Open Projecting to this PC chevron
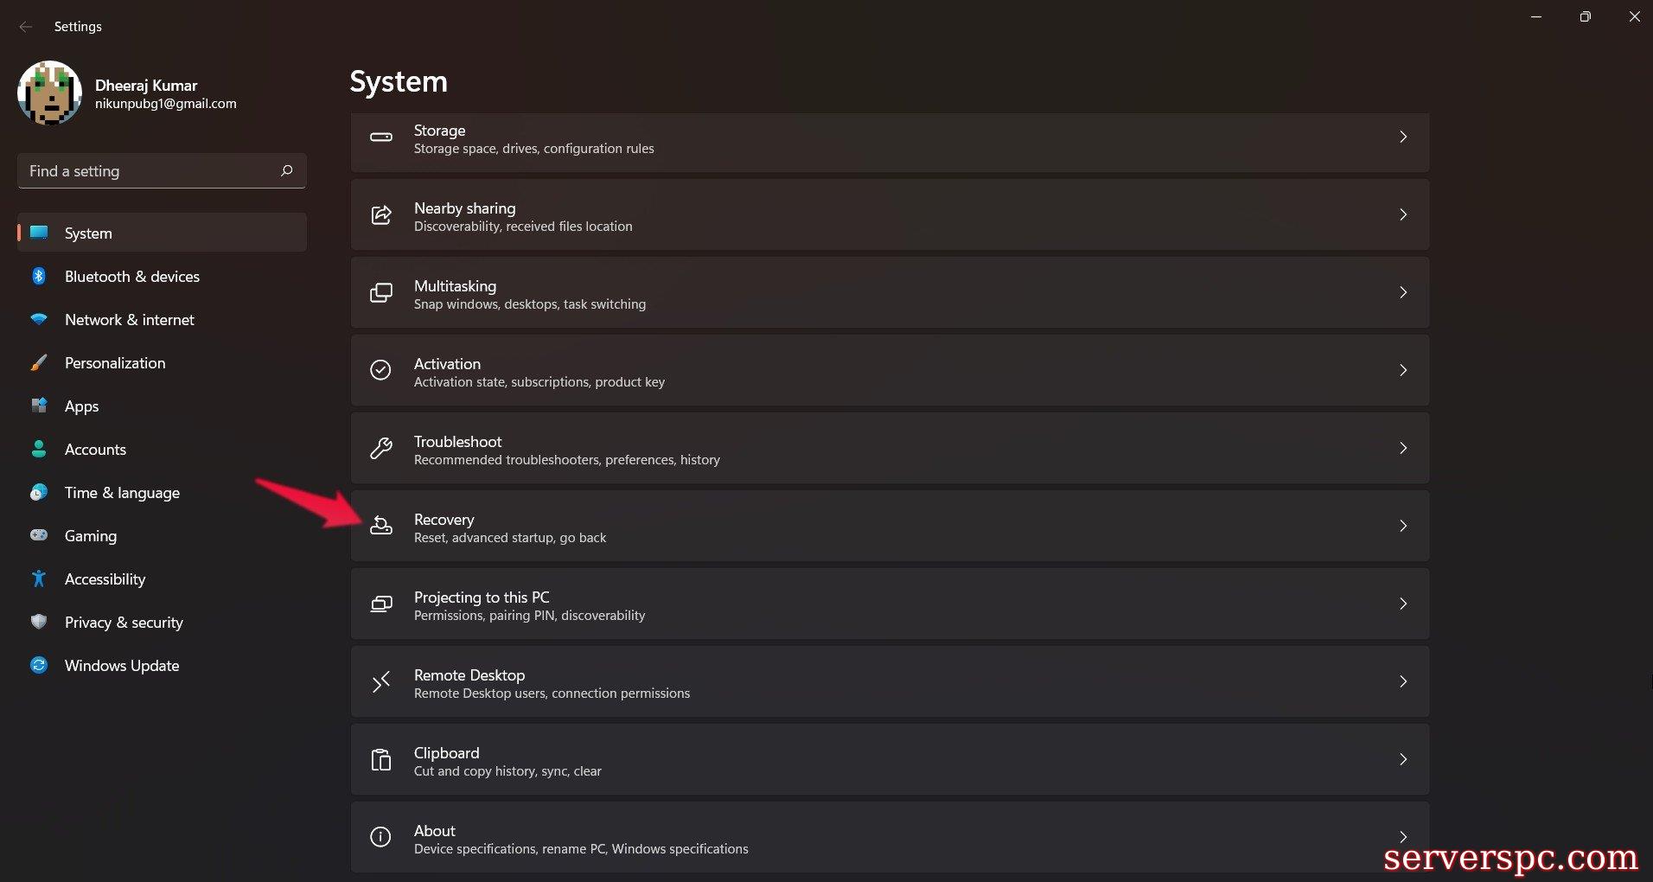 pyautogui.click(x=1402, y=604)
